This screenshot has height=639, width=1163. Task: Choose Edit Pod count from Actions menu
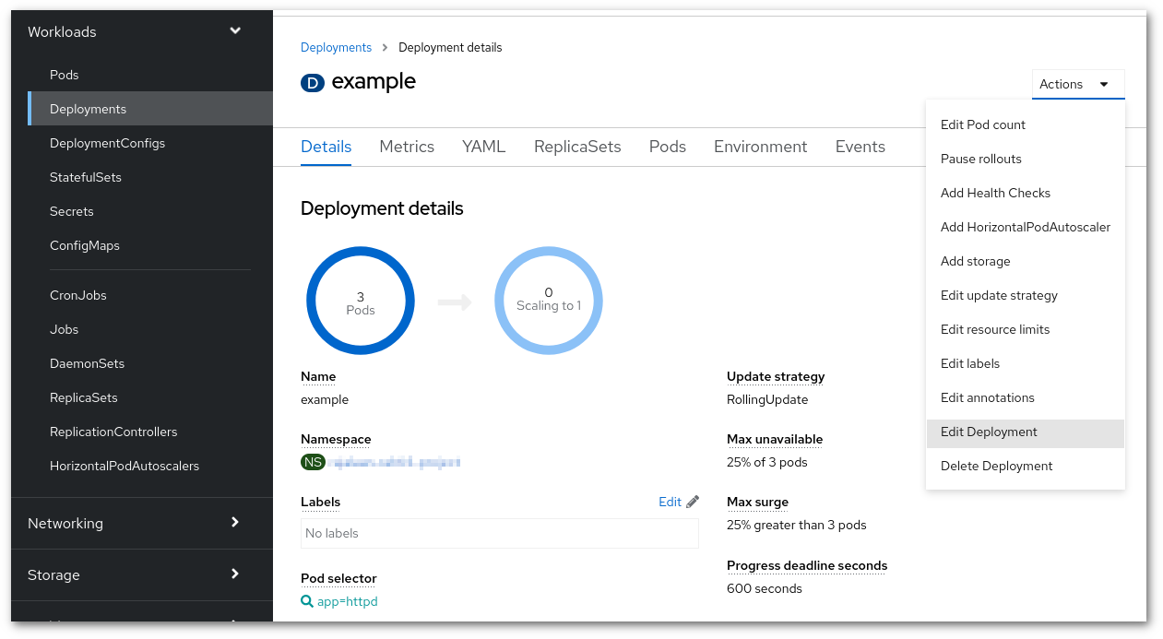1026,124
